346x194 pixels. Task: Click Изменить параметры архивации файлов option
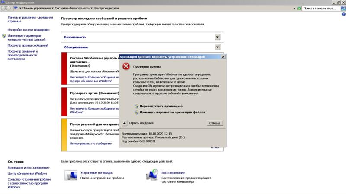(172, 113)
